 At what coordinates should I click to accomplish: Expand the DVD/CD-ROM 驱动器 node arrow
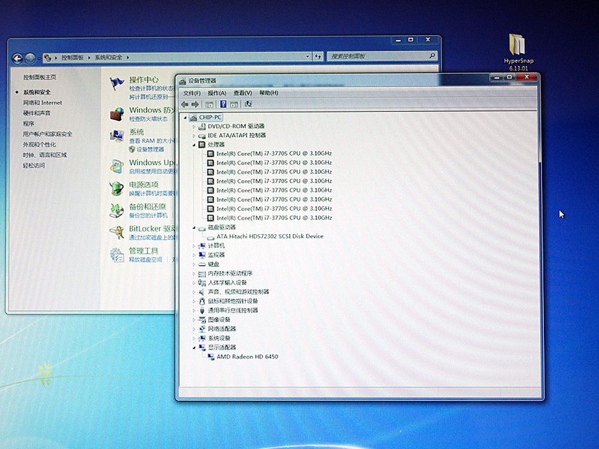pos(193,126)
